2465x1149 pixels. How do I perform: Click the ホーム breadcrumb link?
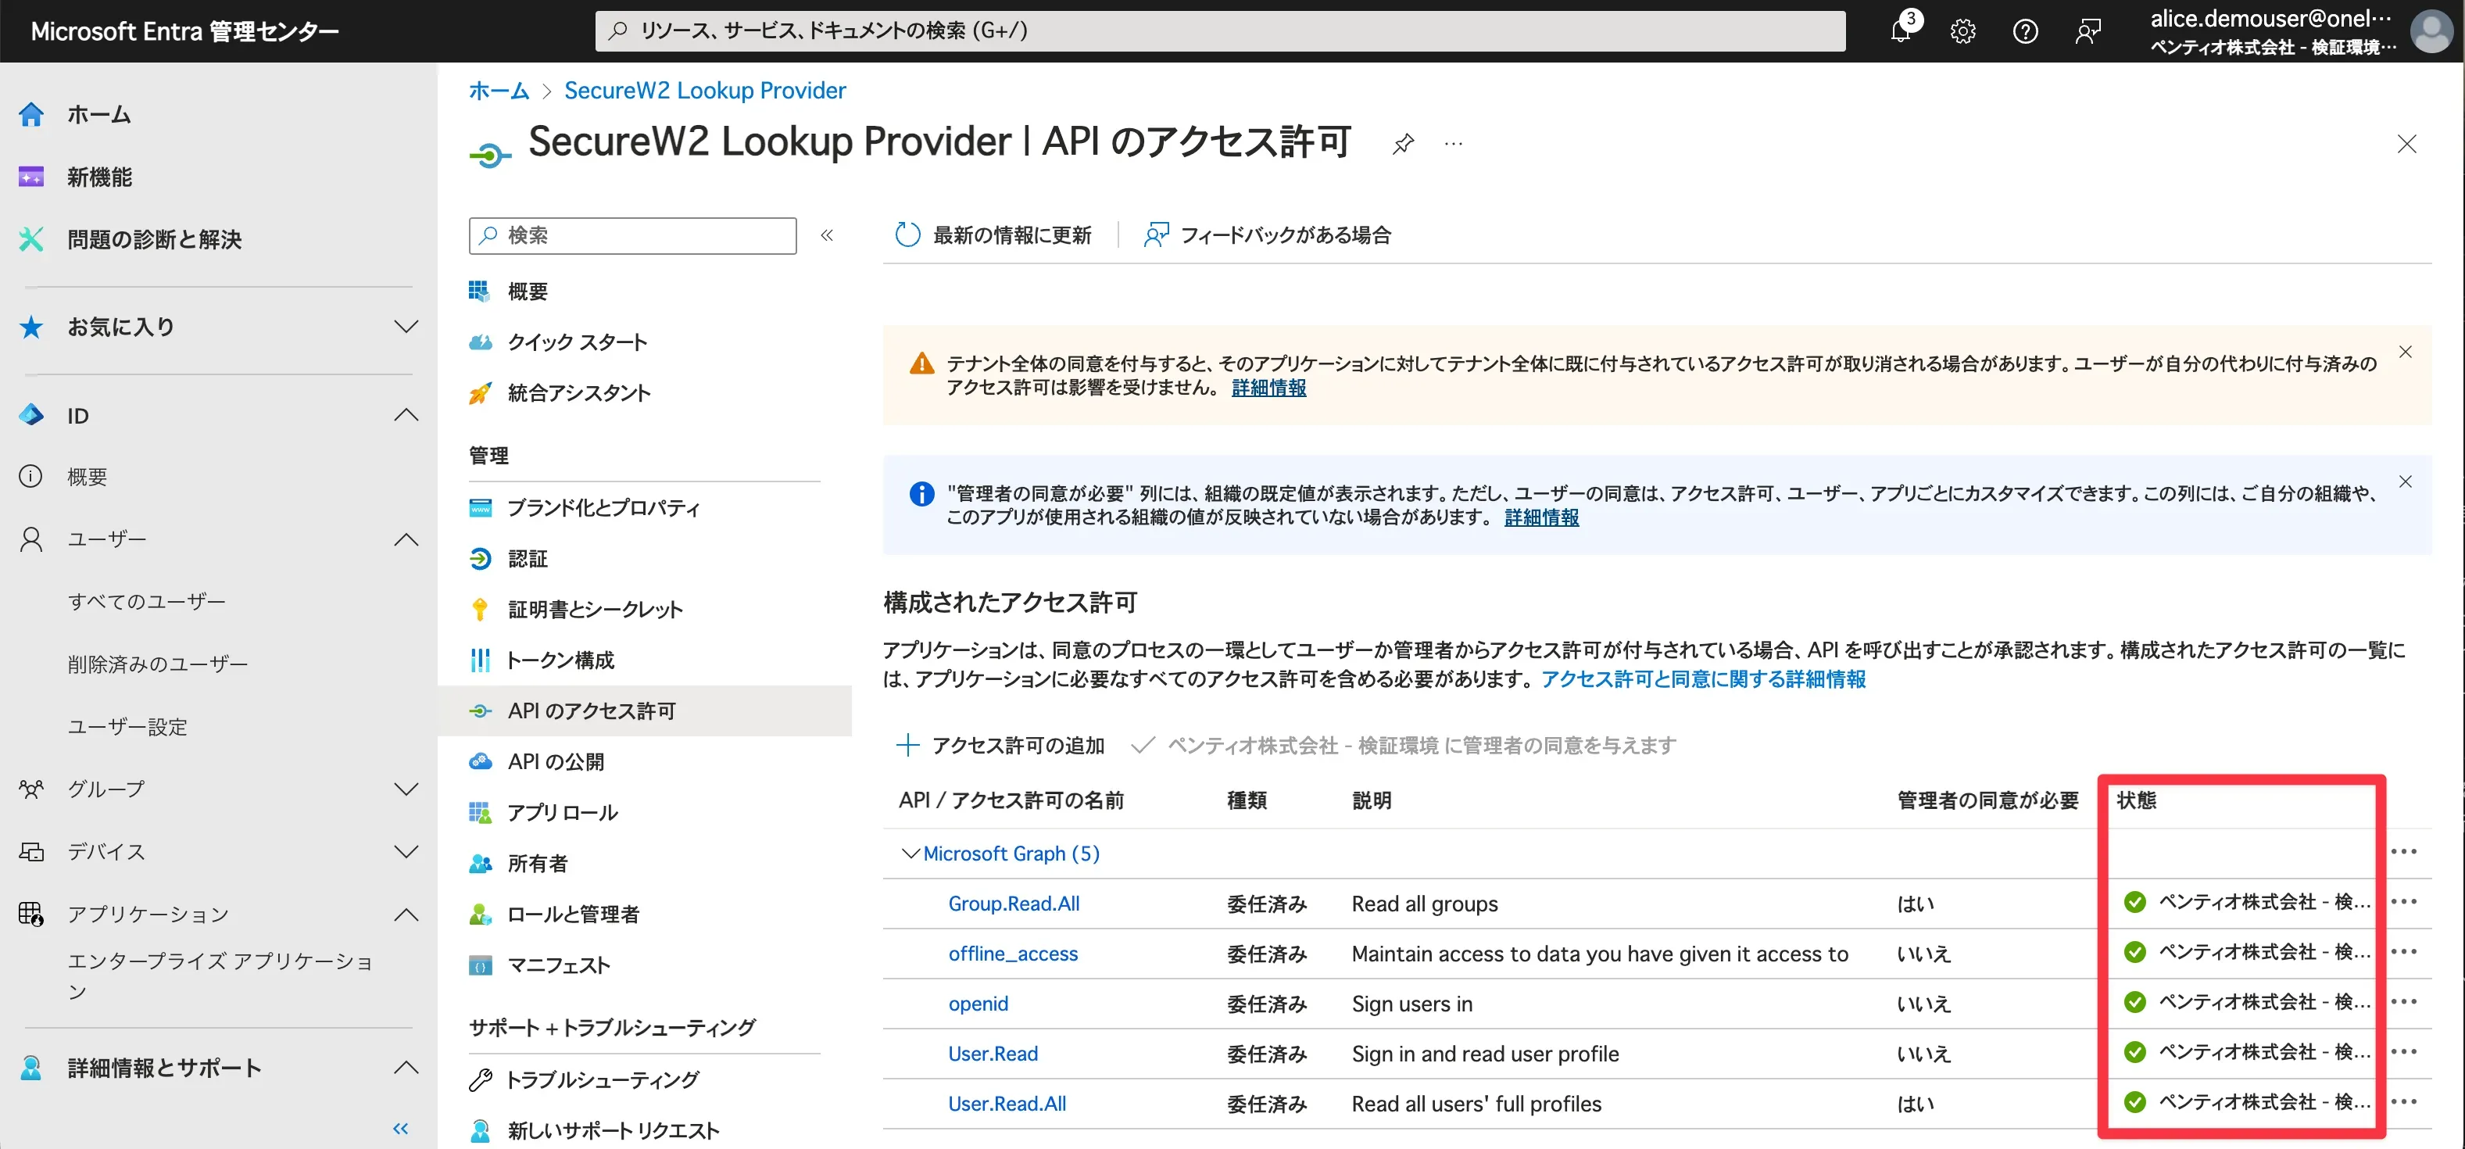(x=498, y=91)
